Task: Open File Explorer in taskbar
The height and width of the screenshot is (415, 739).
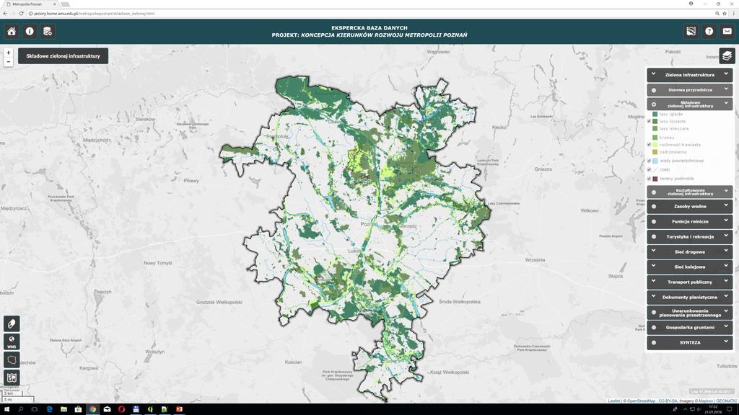Action: coord(64,409)
